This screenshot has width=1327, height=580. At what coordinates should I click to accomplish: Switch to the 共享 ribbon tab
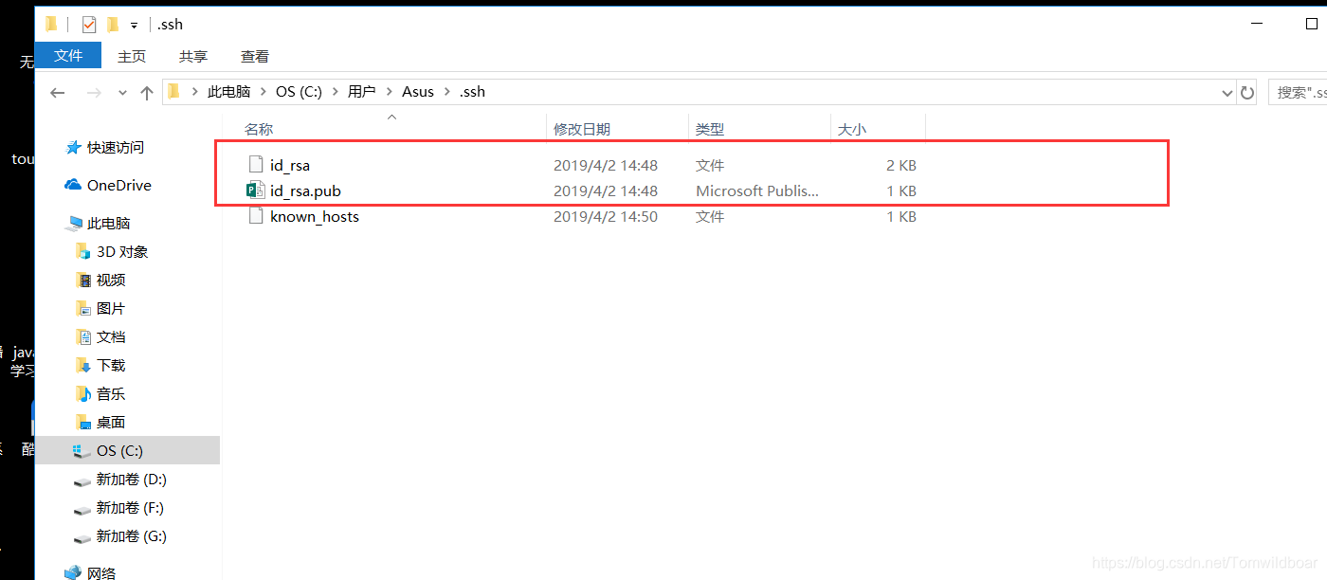click(193, 57)
